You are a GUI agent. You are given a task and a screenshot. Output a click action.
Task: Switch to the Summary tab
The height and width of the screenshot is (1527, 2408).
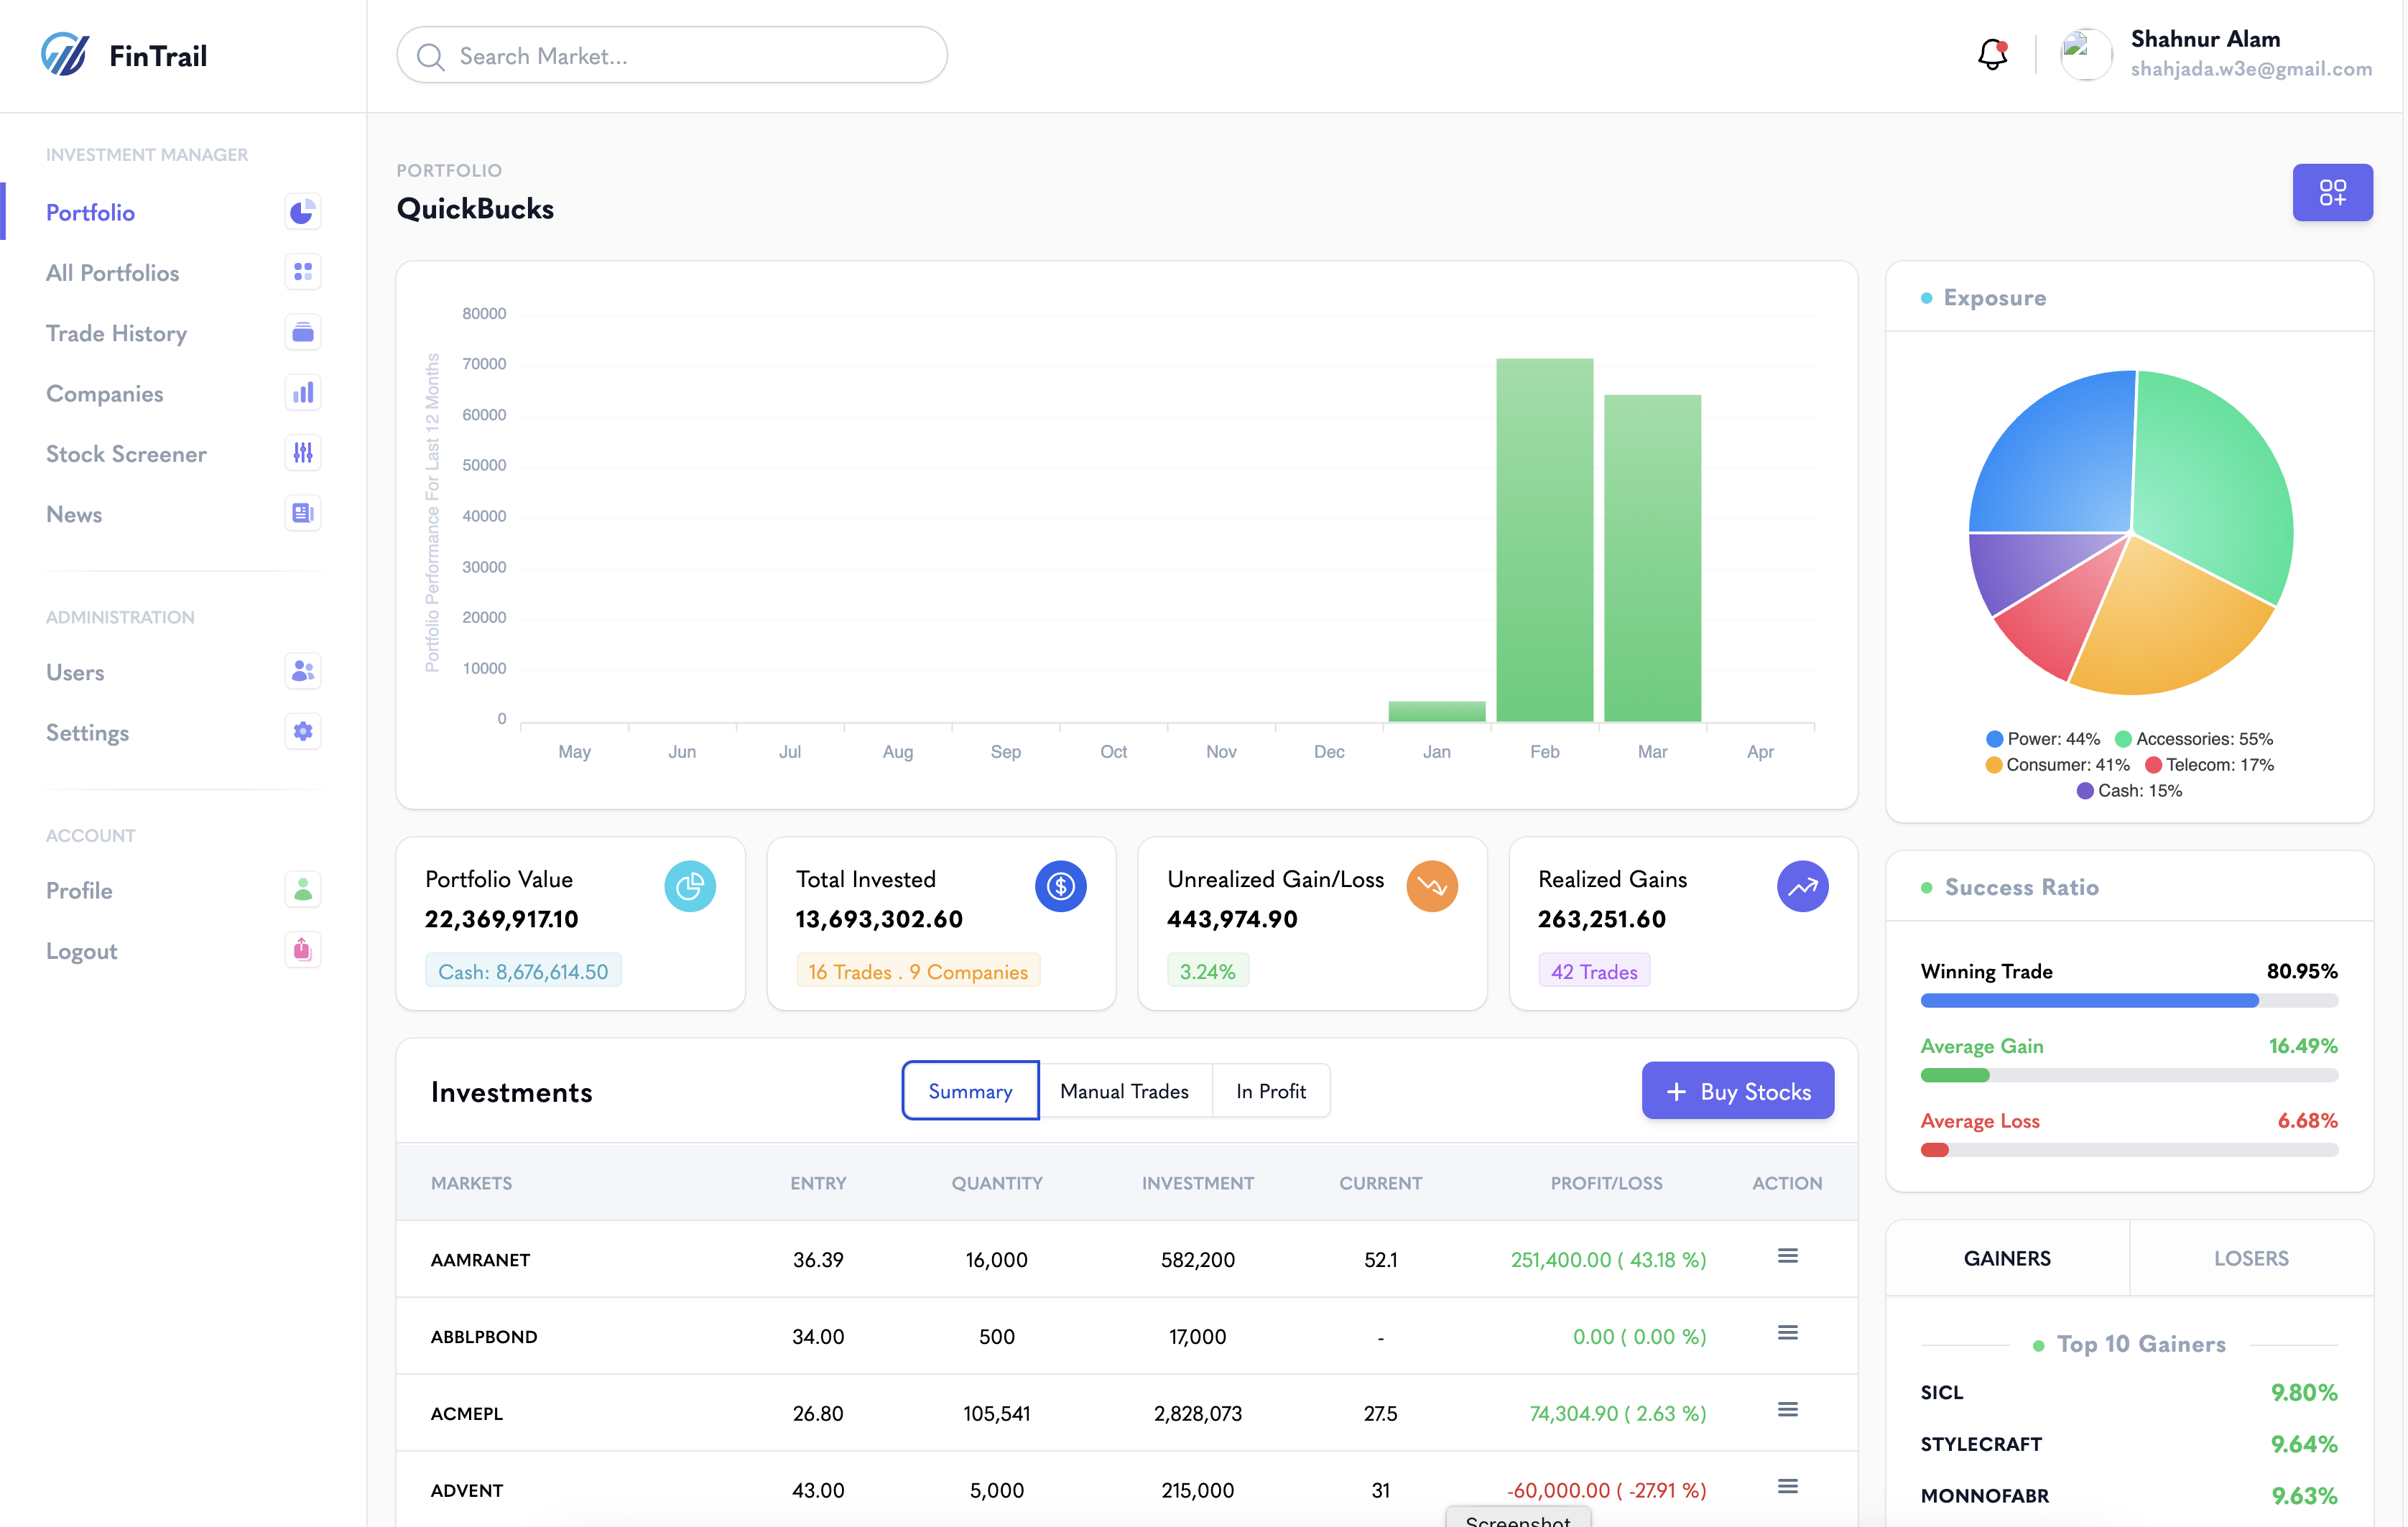click(x=970, y=1091)
